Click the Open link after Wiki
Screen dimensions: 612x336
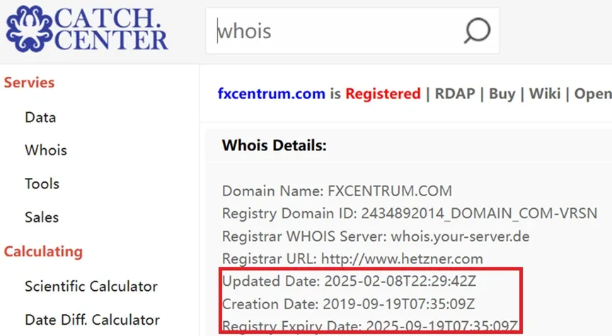[x=593, y=93]
